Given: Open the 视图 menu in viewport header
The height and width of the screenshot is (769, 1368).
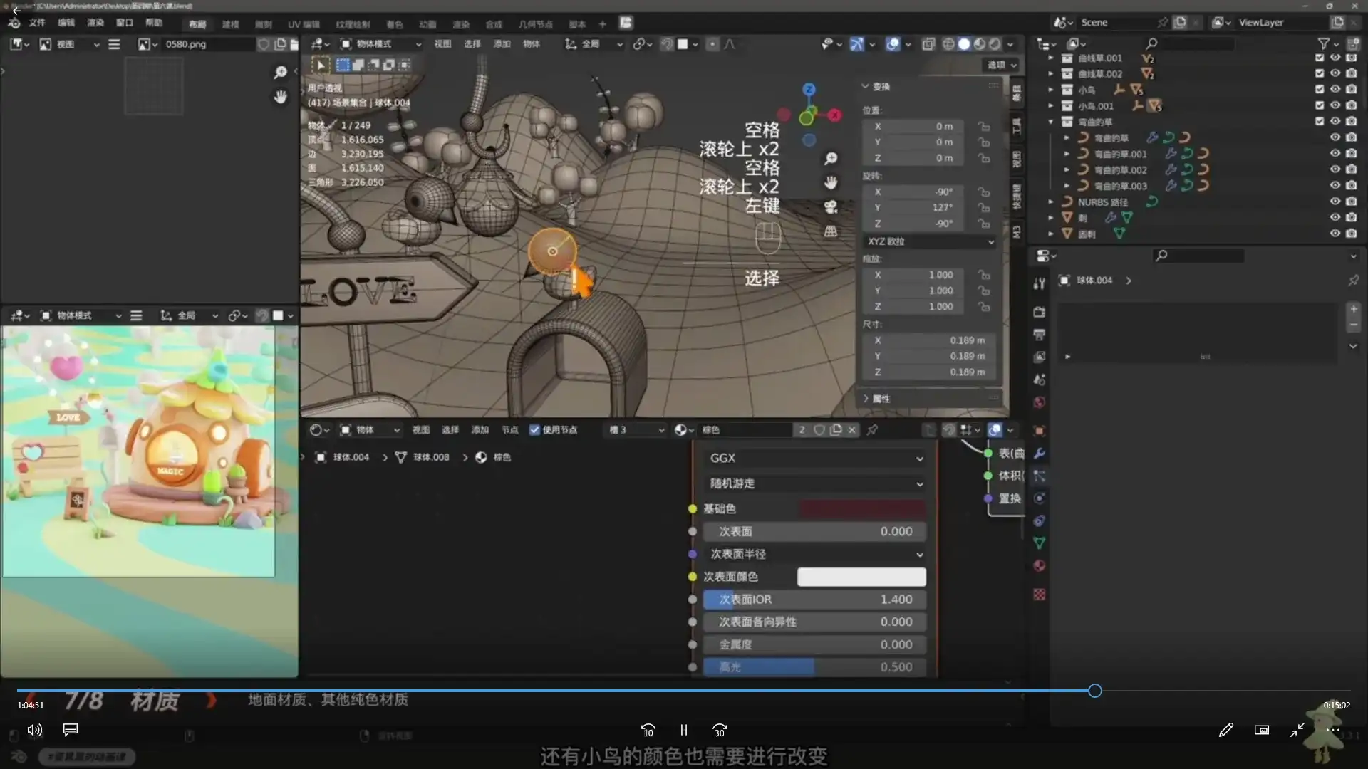Looking at the screenshot, I should pyautogui.click(x=442, y=43).
